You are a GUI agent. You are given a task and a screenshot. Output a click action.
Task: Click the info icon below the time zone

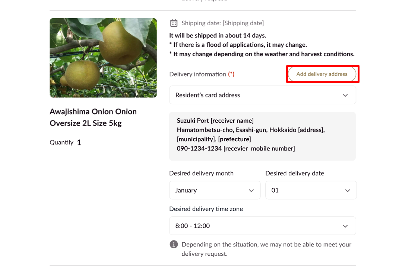(174, 244)
